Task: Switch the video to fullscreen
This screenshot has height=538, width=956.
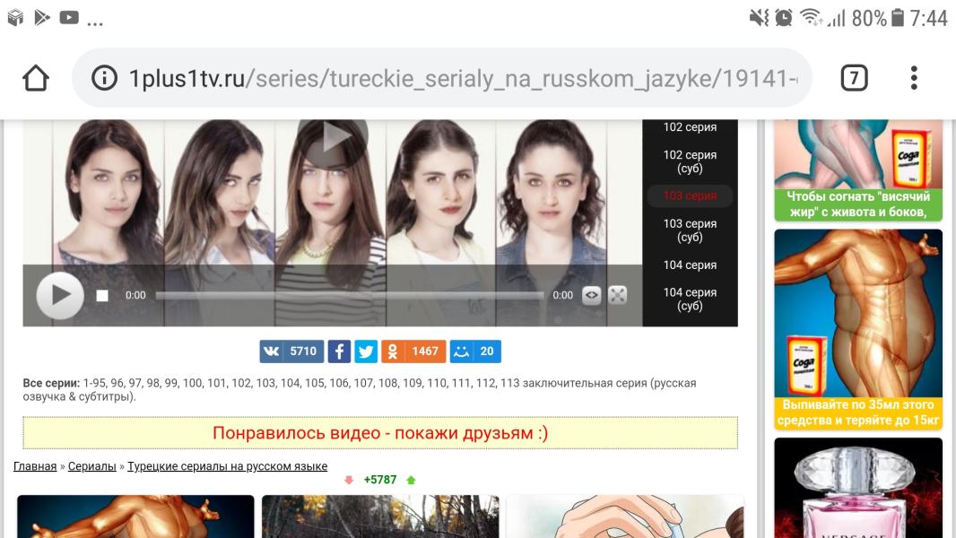Action: point(618,296)
